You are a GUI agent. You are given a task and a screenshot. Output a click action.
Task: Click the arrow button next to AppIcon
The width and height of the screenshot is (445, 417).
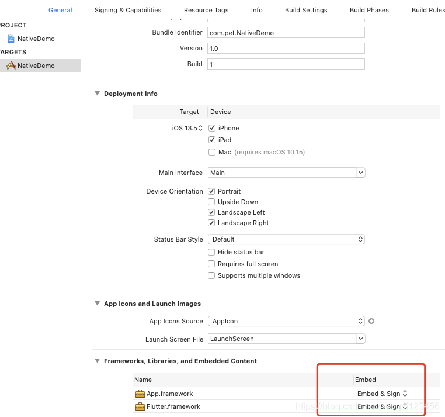coord(371,321)
